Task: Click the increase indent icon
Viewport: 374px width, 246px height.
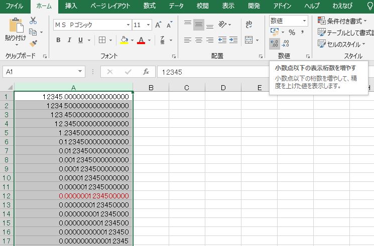Action: (233, 40)
